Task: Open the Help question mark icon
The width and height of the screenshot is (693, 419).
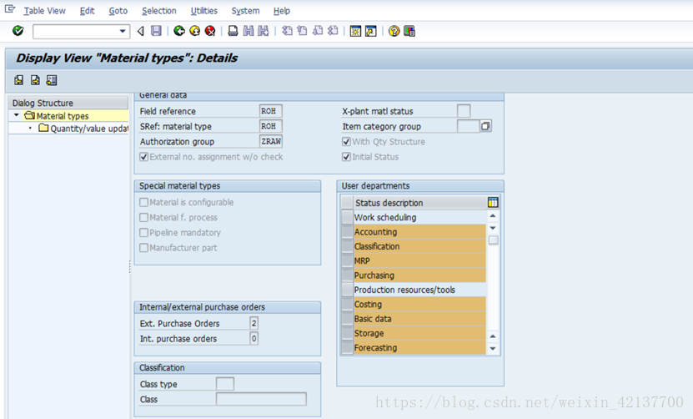Action: point(394,31)
